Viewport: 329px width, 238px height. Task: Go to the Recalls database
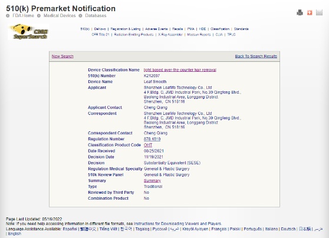coord(177,29)
